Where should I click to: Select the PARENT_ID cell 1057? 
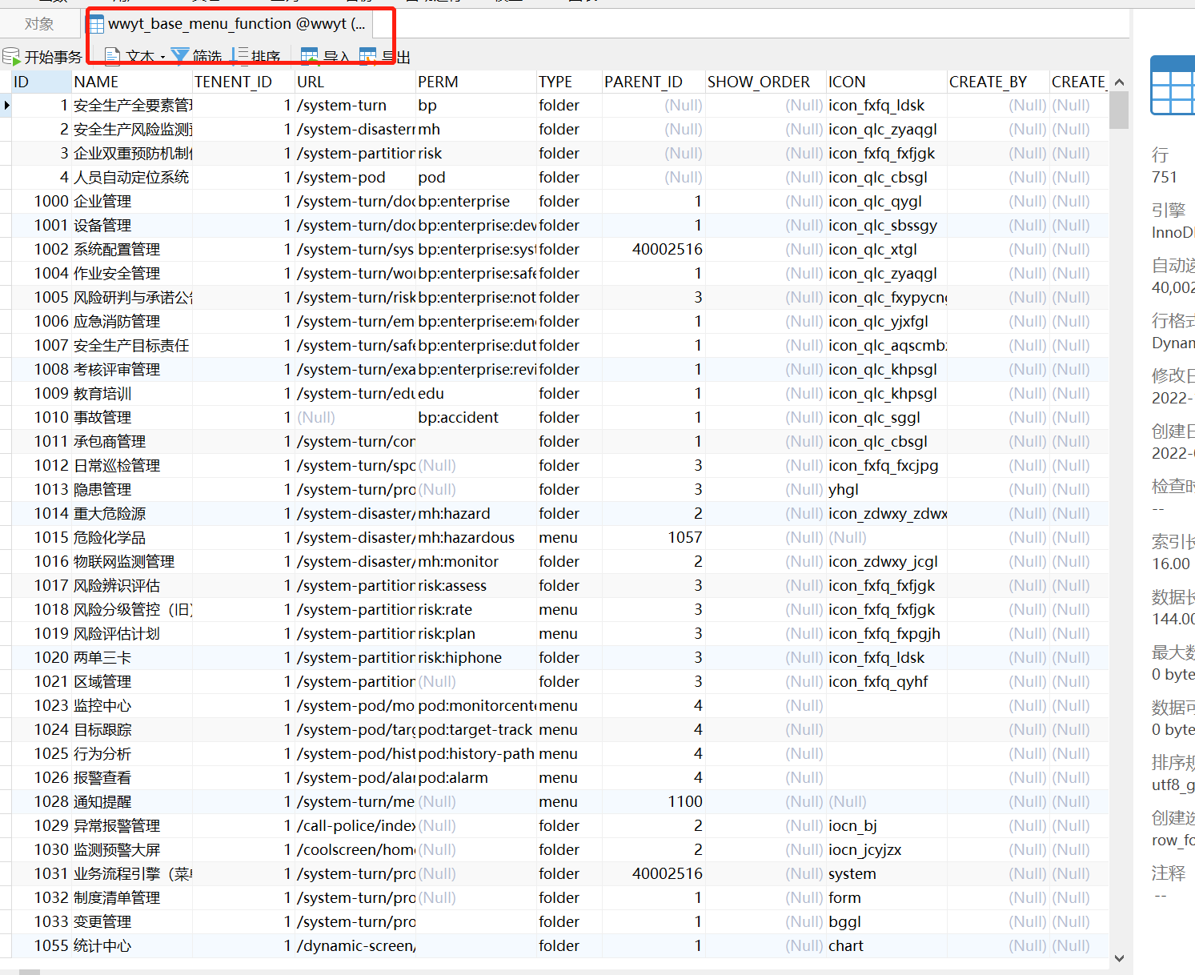[653, 537]
